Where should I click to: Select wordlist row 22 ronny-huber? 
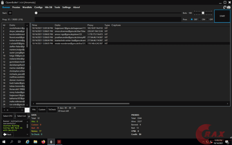14,92
